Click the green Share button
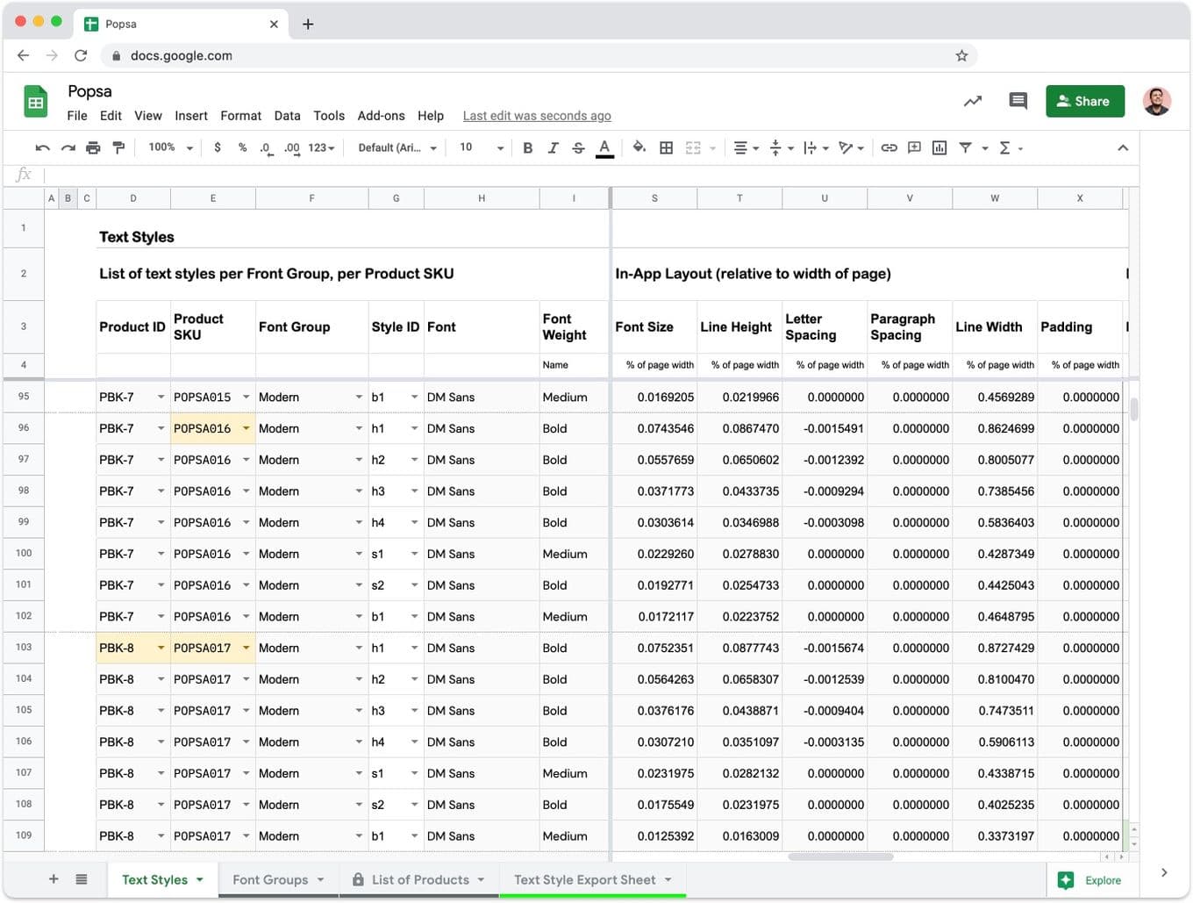 [1084, 101]
